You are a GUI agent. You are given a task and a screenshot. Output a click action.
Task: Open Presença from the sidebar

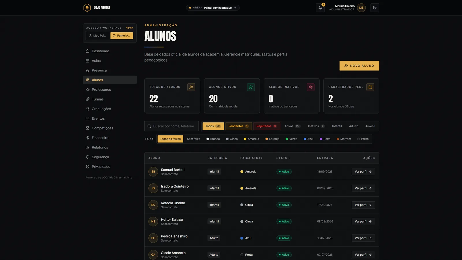coord(110,70)
